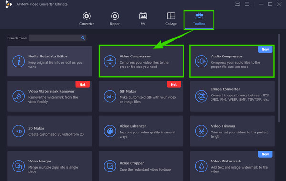Click the Video Cropper icon
This screenshot has height=181, width=286.
tap(110, 166)
